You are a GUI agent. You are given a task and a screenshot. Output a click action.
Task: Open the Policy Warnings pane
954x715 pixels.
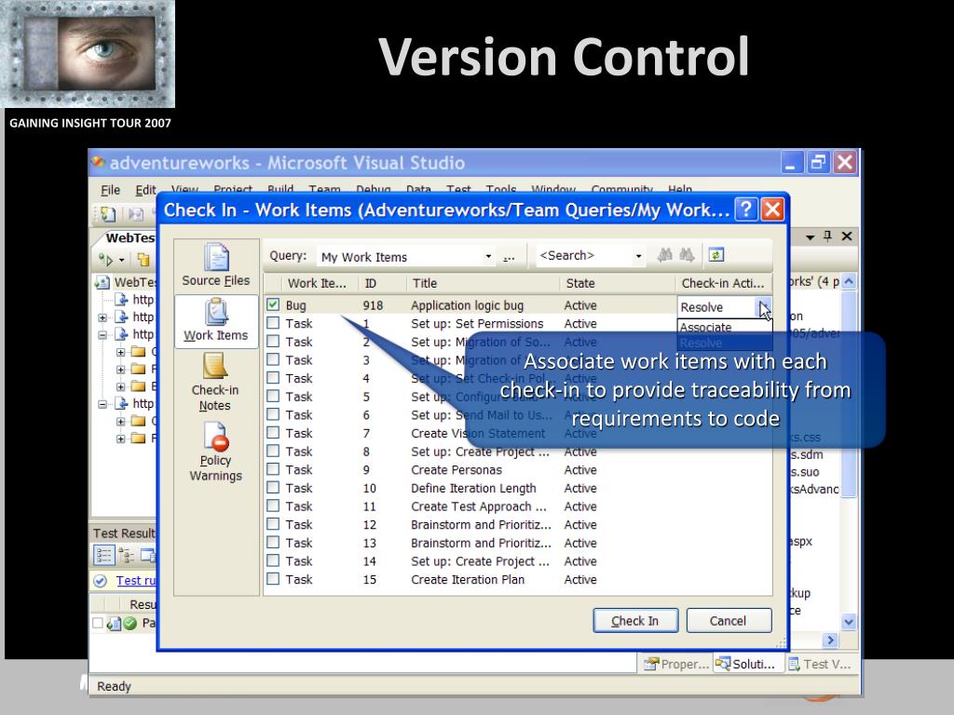(215, 452)
